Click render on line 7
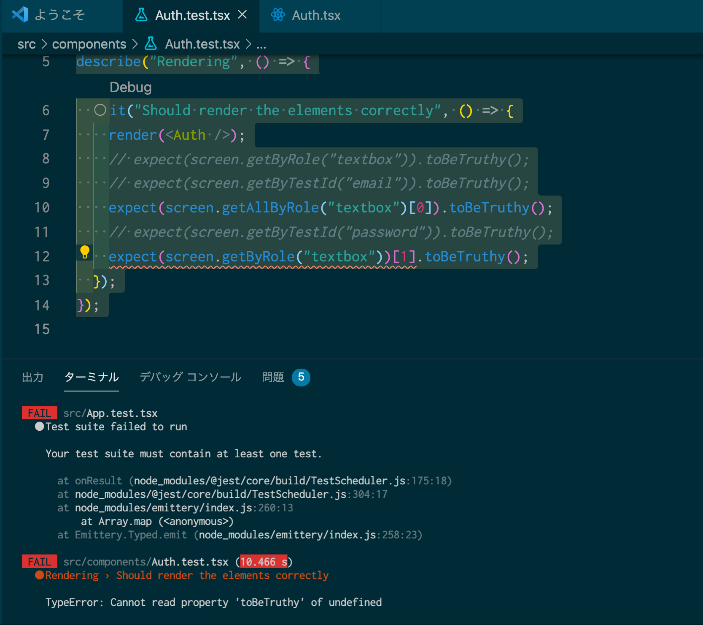 tap(133, 135)
